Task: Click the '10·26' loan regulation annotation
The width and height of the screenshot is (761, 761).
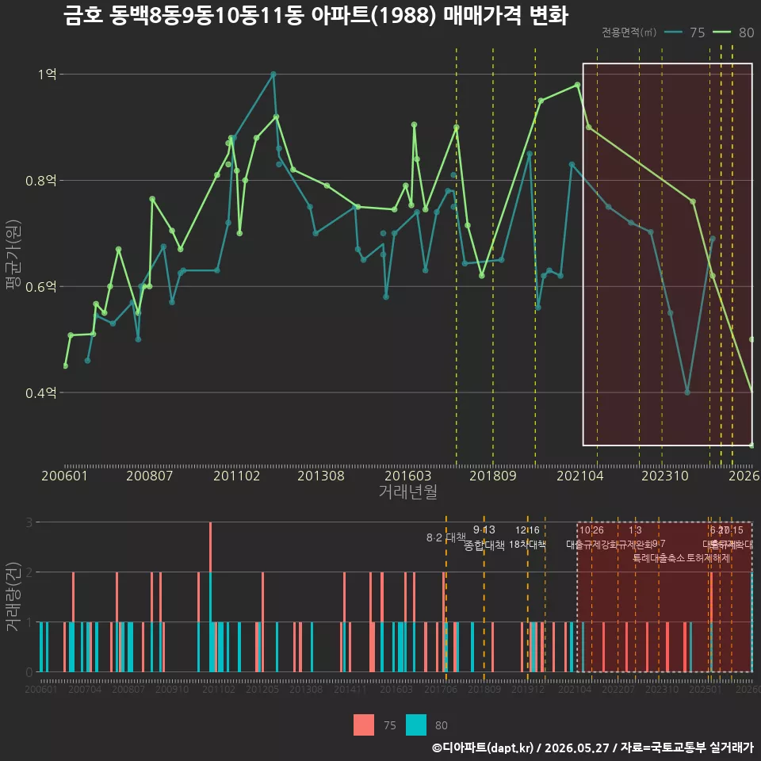Action: coord(591,530)
